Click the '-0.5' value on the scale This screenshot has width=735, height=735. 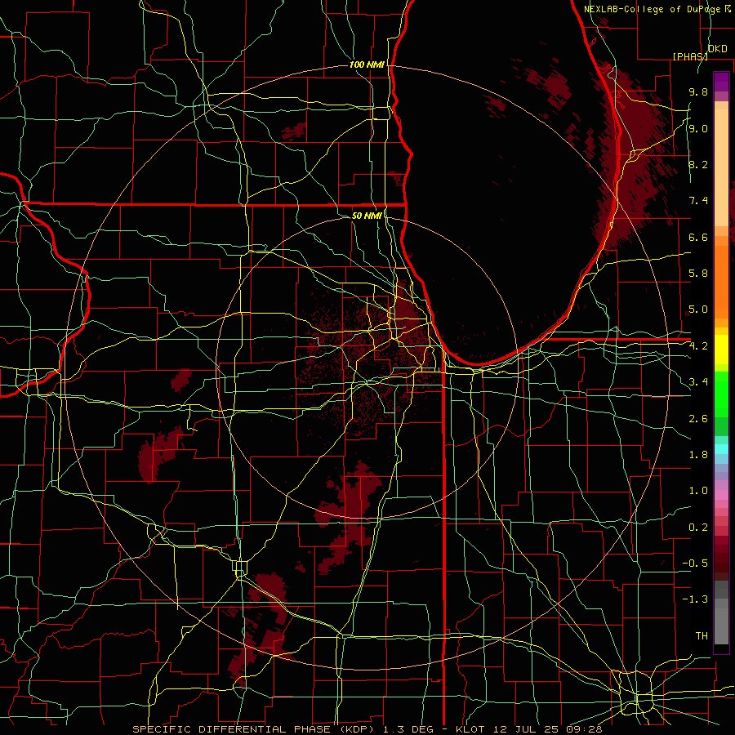pos(695,563)
